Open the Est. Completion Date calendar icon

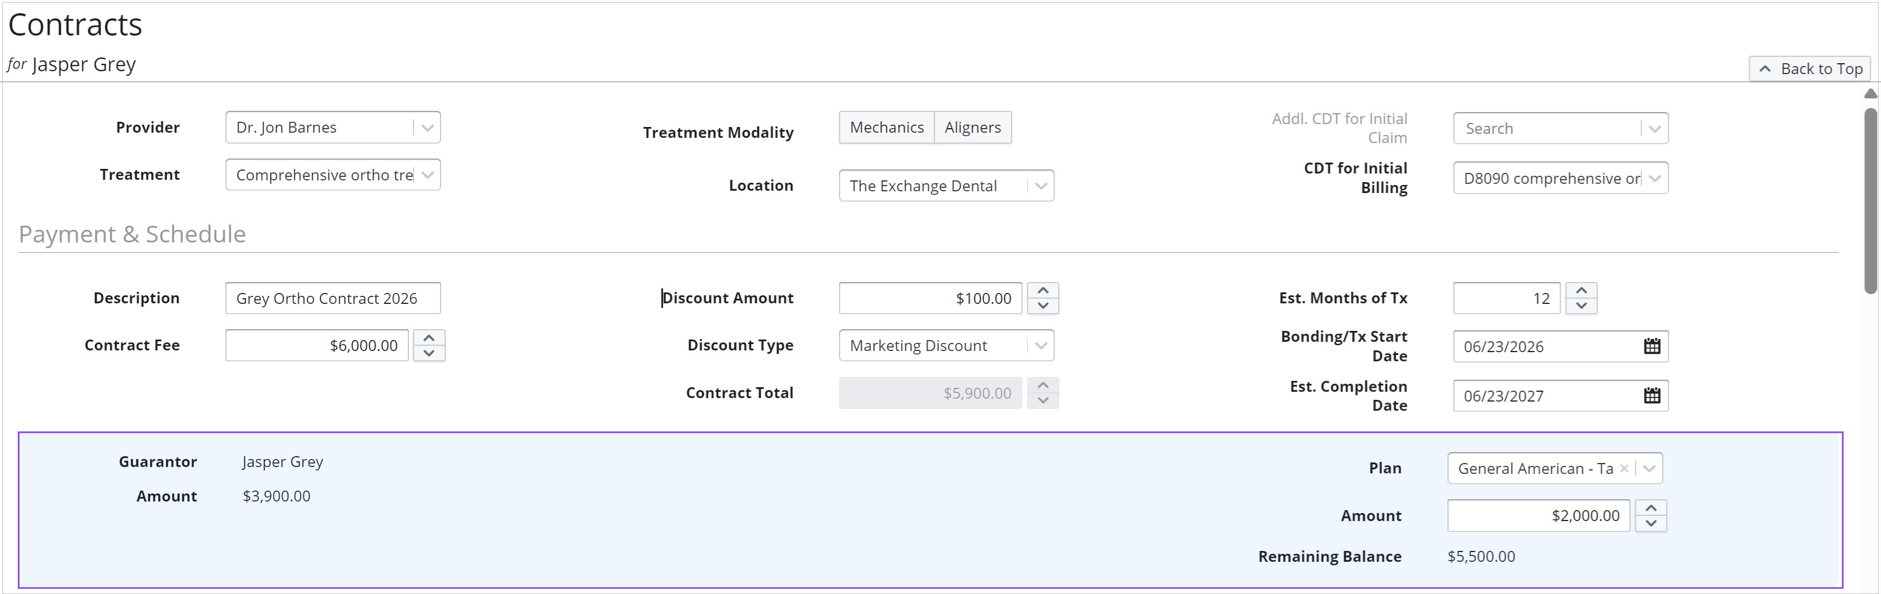point(1652,395)
